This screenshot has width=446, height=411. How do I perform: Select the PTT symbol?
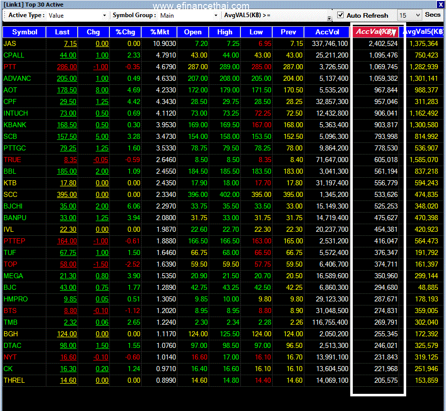(x=10, y=67)
